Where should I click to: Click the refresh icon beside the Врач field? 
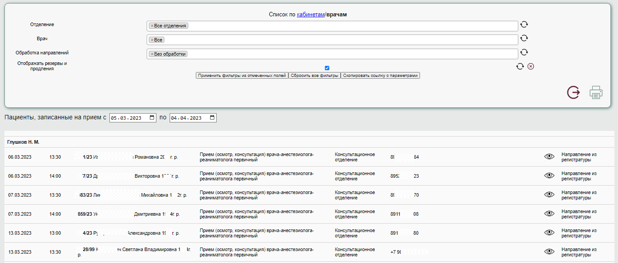524,38
